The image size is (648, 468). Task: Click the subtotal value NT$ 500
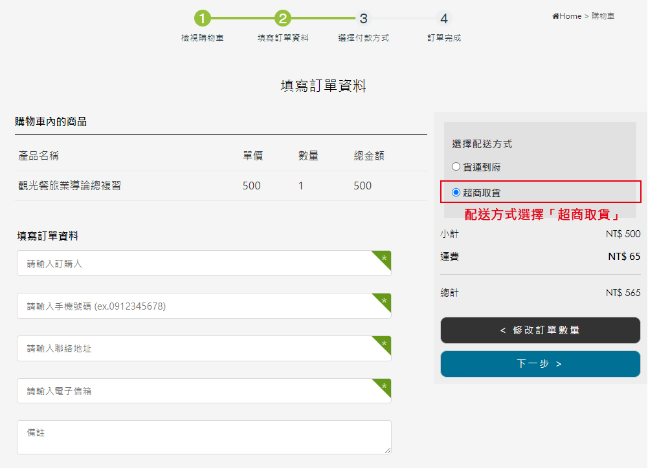[623, 233]
